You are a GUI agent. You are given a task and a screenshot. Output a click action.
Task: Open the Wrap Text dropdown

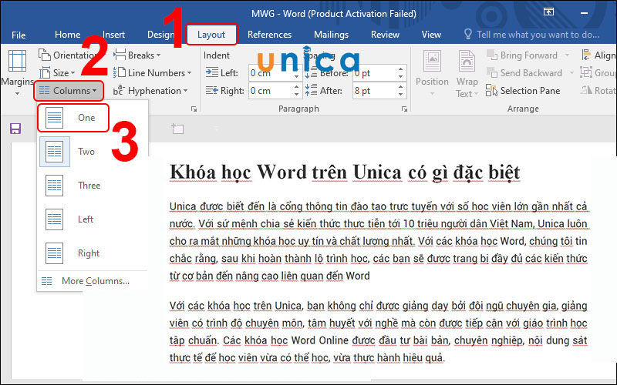pos(467,73)
